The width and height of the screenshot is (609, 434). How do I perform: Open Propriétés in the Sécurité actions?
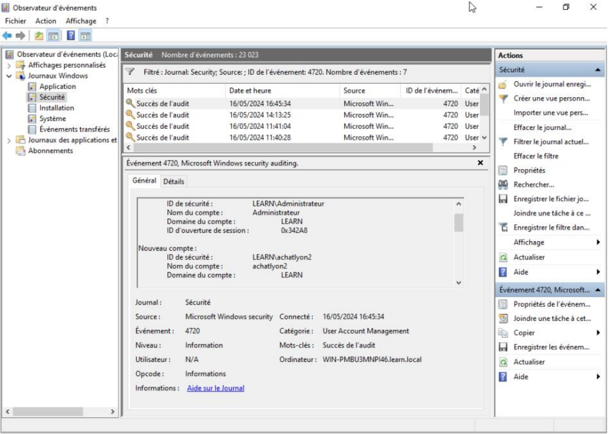click(529, 170)
